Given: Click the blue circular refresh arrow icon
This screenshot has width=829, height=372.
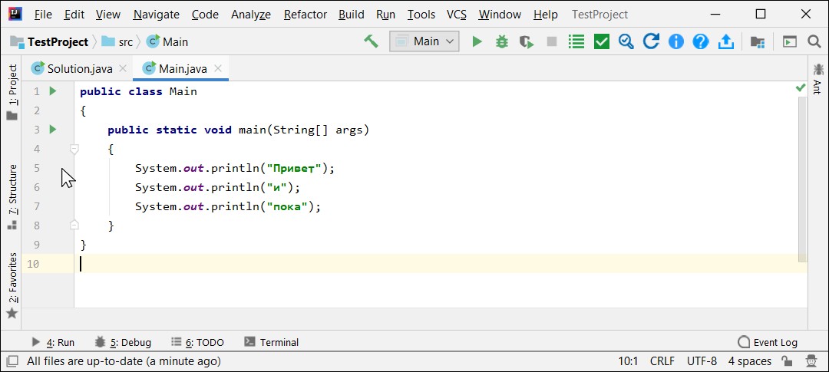Looking at the screenshot, I should pyautogui.click(x=651, y=41).
